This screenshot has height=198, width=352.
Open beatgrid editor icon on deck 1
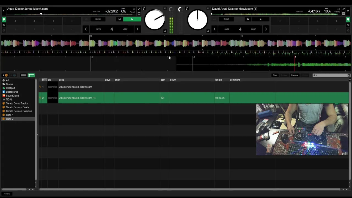[139, 13]
